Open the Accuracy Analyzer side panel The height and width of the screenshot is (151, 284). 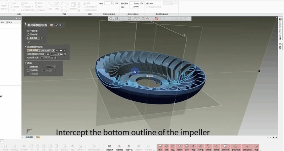[x=280, y=33]
